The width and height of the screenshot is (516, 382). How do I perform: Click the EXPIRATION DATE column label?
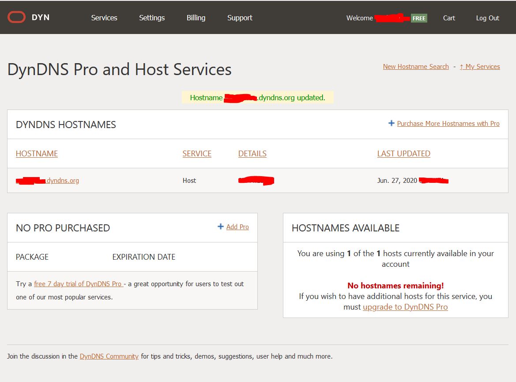[143, 257]
